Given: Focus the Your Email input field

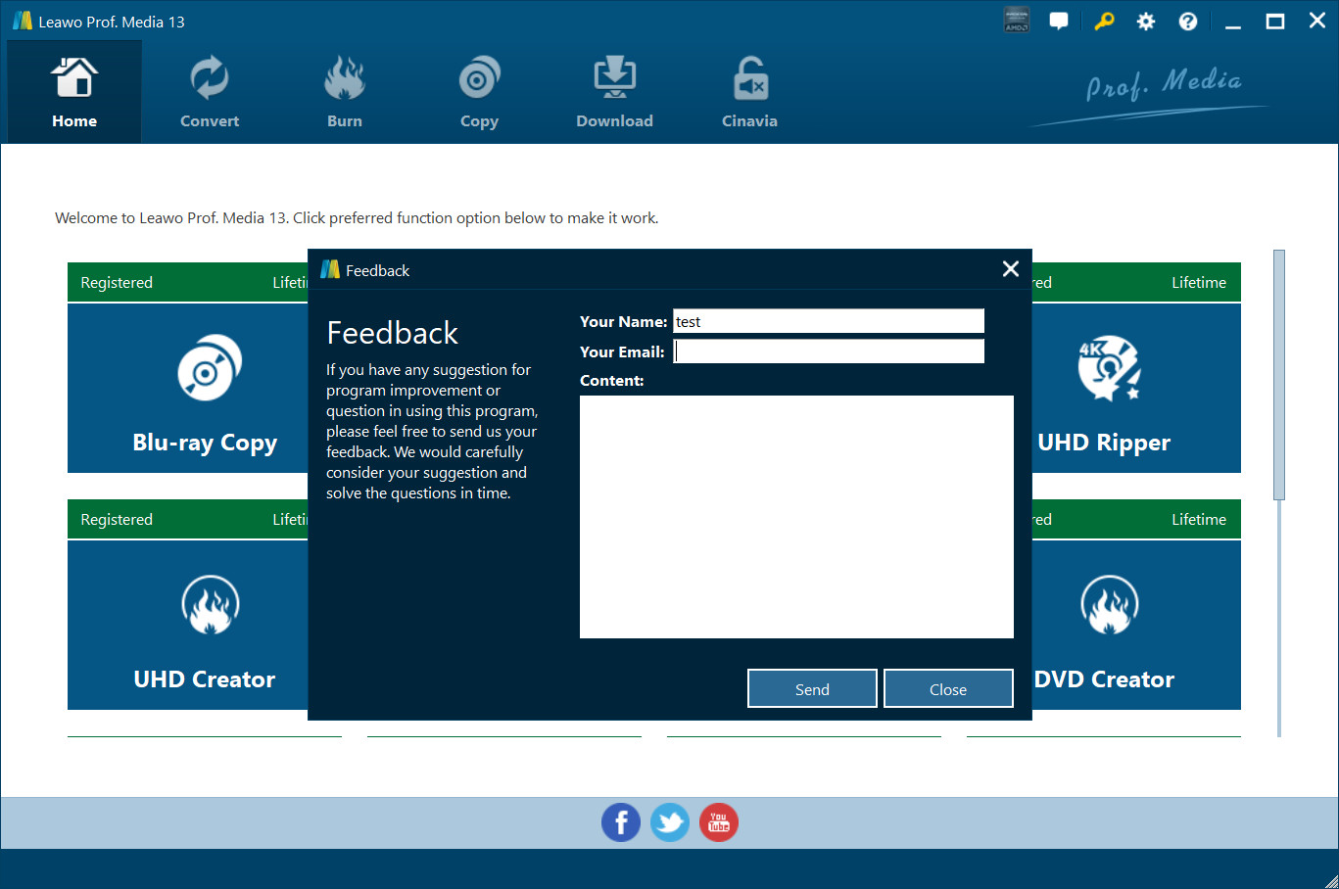Looking at the screenshot, I should (x=828, y=351).
